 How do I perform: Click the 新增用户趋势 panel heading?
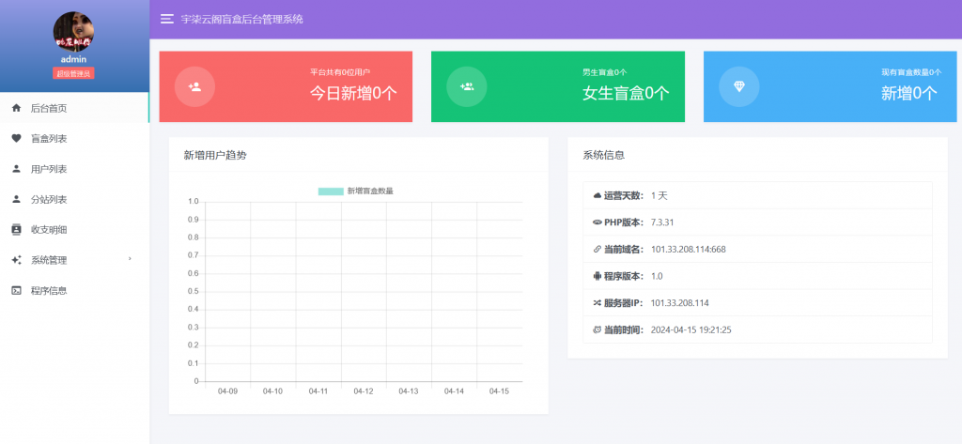pyautogui.click(x=215, y=155)
